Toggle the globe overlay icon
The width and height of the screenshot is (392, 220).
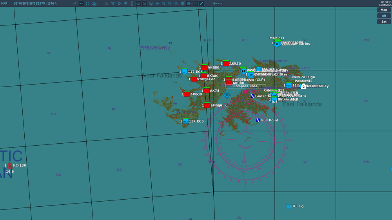pos(189,4)
